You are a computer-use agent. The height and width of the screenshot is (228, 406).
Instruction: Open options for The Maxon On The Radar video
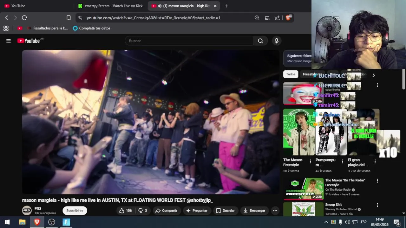click(x=377, y=181)
